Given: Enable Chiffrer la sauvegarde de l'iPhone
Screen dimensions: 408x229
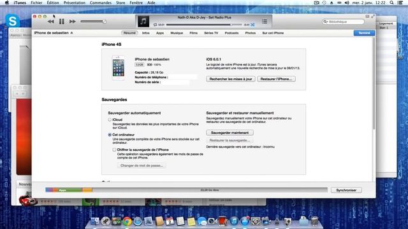Looking at the screenshot, I should coord(114,150).
